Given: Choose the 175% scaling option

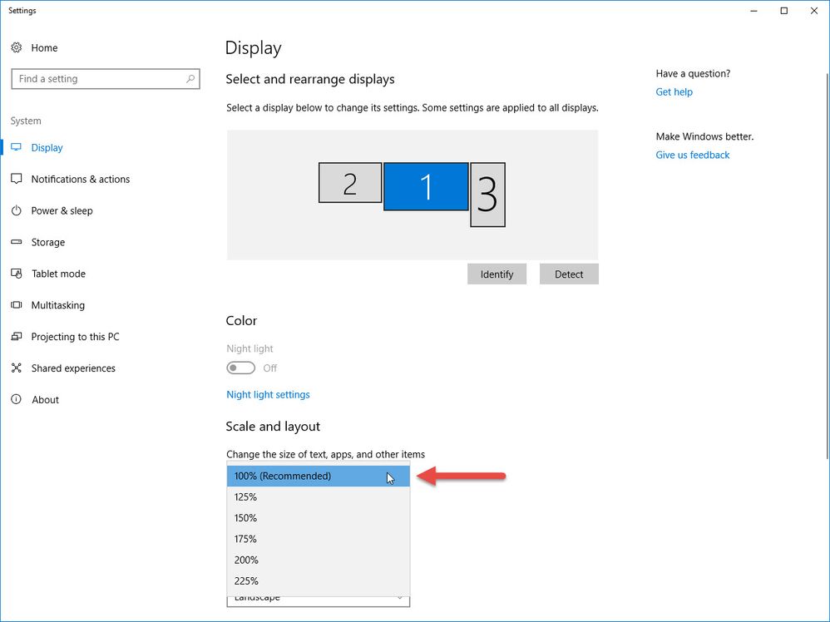Looking at the screenshot, I should pyautogui.click(x=319, y=539).
